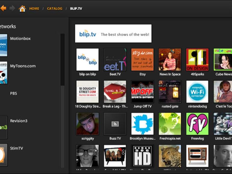
Task: Select the Motionbox network icon
Action: [4, 45]
